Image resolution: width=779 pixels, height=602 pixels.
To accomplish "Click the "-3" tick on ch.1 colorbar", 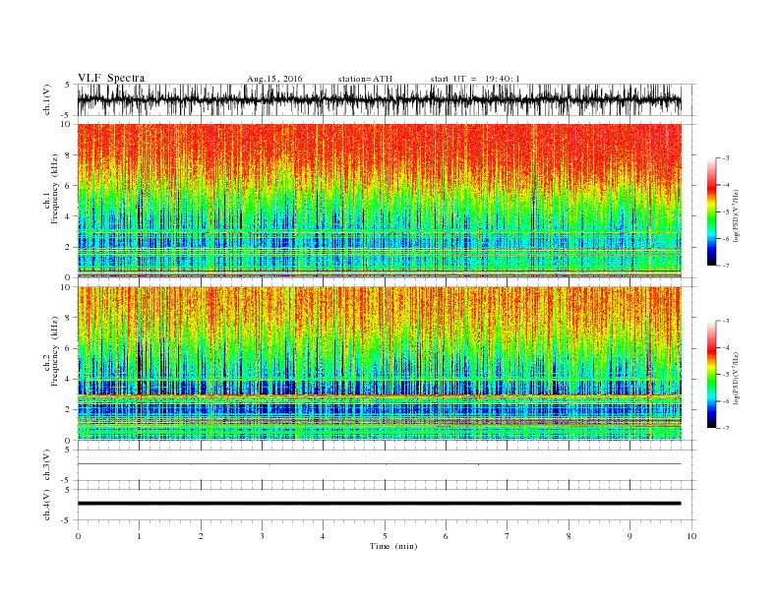I will click(x=725, y=158).
